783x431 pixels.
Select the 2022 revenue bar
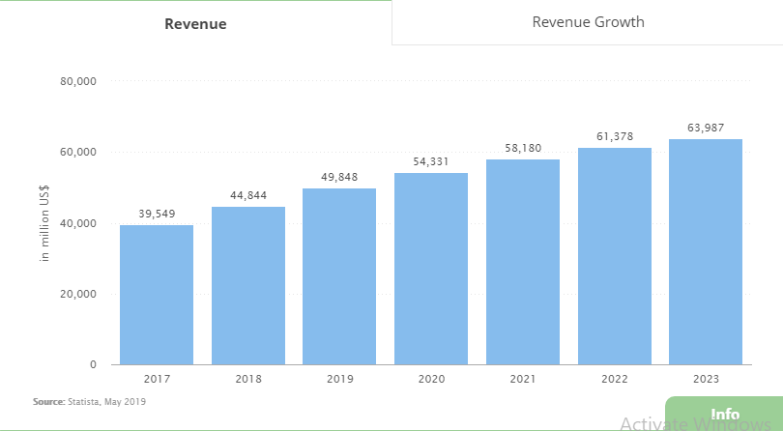615,256
